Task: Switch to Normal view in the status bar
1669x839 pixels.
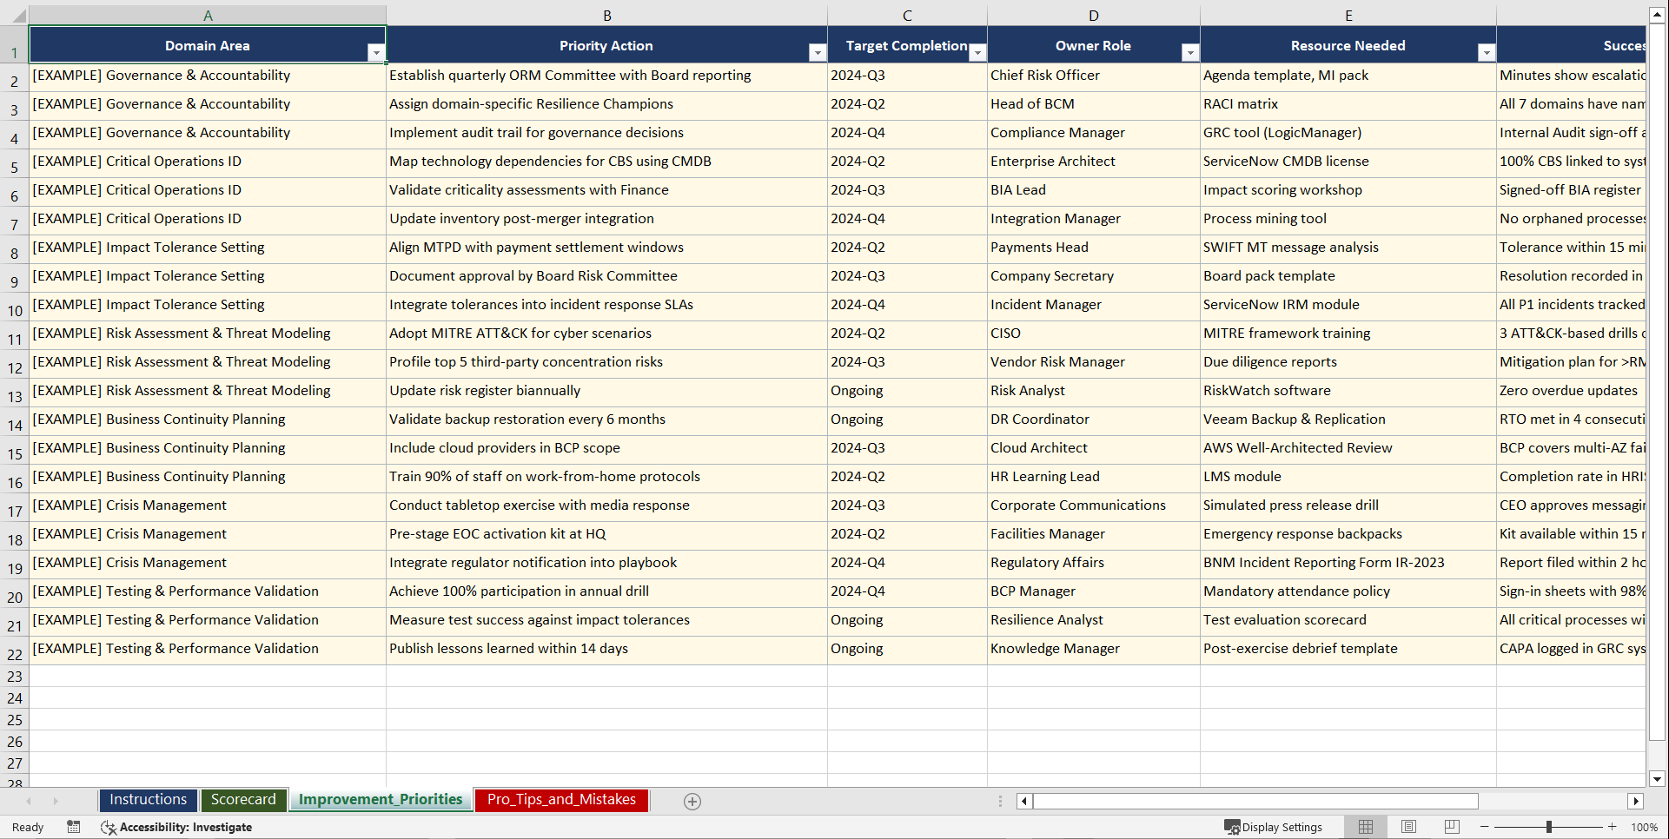Action: coord(1365,827)
